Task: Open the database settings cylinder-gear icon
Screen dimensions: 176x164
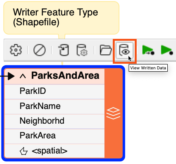Action: 82,50
